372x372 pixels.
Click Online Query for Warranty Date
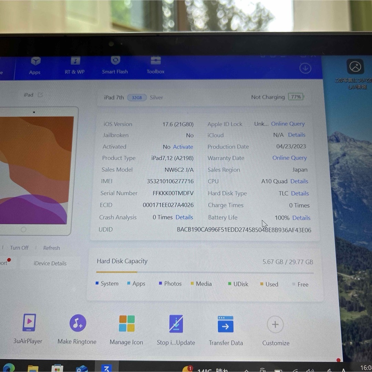tap(289, 158)
